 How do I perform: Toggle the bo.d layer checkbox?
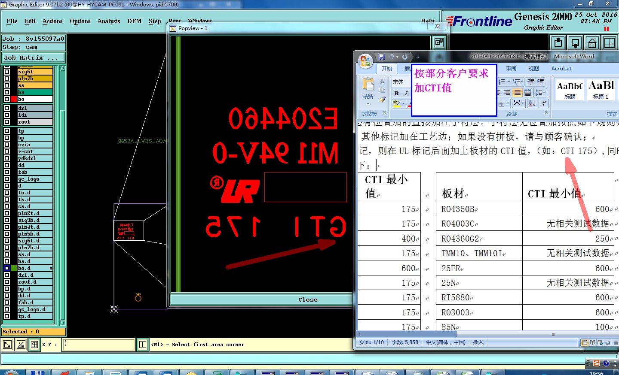pyautogui.click(x=7, y=268)
